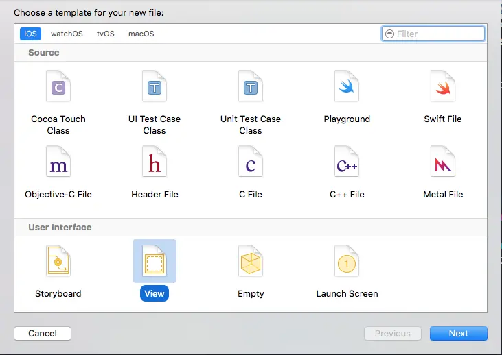Click the "Launch Screen" label
The image size is (502, 355).
tap(347, 293)
